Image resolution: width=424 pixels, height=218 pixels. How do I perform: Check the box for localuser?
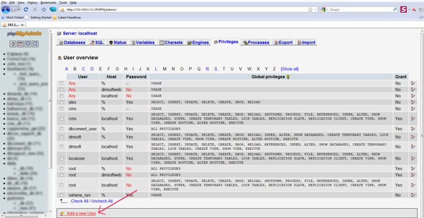(x=62, y=158)
